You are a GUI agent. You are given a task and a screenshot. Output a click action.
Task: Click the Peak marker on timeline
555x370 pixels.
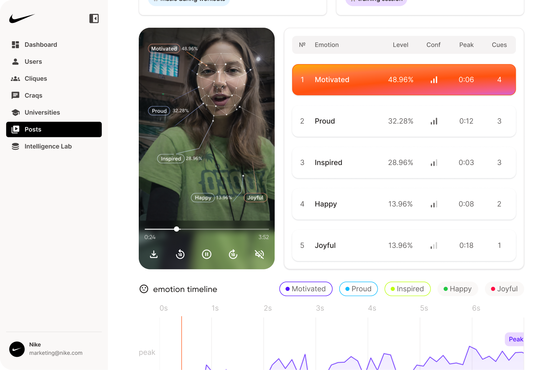(x=515, y=339)
